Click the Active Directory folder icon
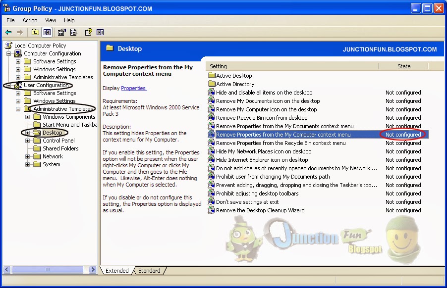The height and width of the screenshot is (288, 447). click(212, 84)
